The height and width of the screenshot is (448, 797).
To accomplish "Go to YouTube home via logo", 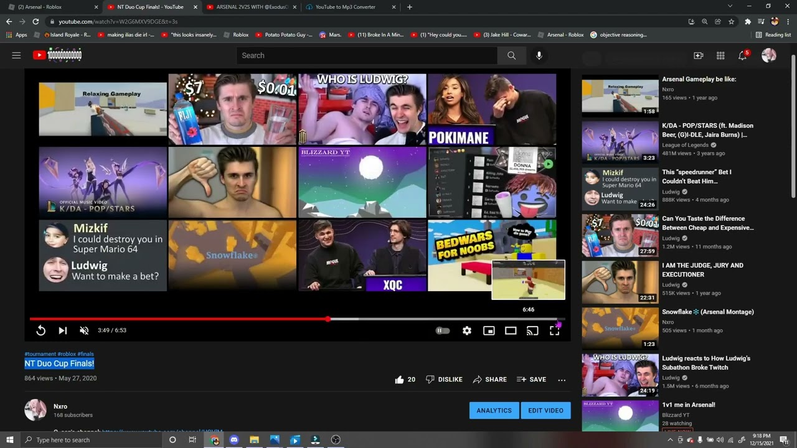I will click(57, 55).
